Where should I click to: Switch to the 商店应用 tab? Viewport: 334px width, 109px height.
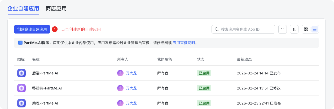coord(56,8)
